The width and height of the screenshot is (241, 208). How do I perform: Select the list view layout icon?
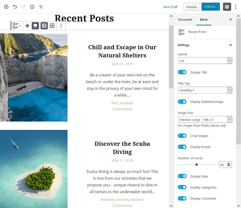(x=44, y=26)
